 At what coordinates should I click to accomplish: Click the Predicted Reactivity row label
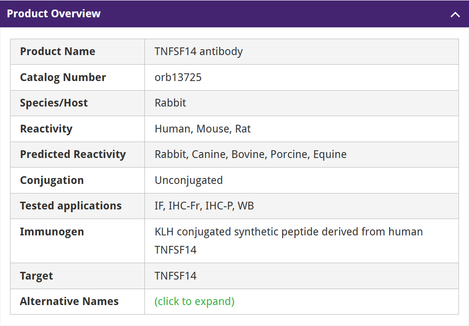73,154
